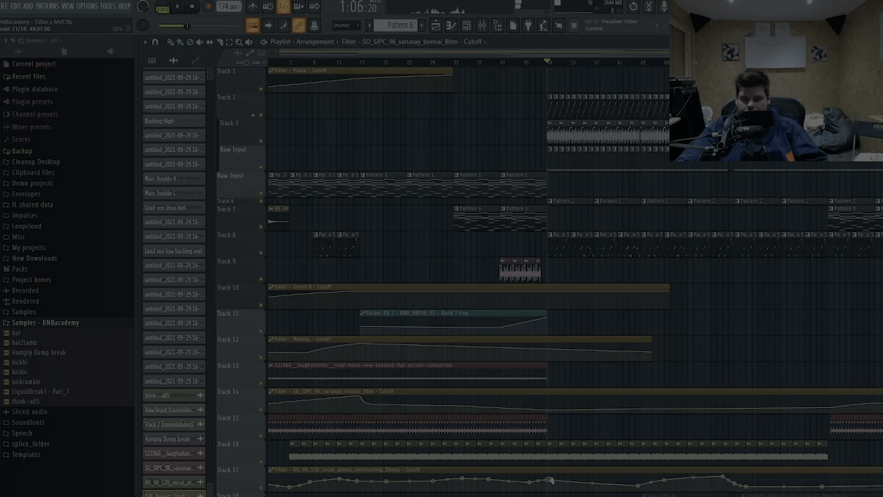Open the TOOLS menu
Viewport: 883px width, 497px height.
click(x=108, y=6)
